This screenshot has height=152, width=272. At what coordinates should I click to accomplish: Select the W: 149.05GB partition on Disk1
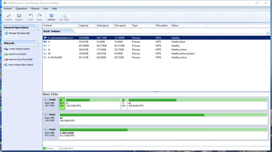(x=164, y=118)
